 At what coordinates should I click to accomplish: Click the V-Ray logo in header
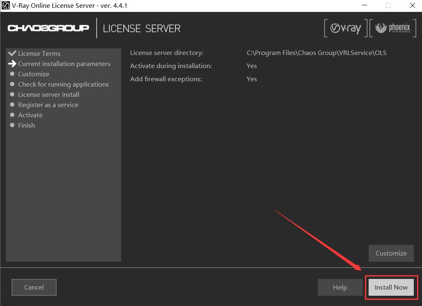[346, 28]
